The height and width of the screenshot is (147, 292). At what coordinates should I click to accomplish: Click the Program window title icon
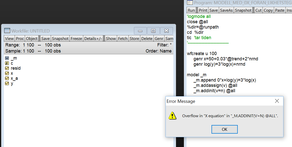pos(190,3)
